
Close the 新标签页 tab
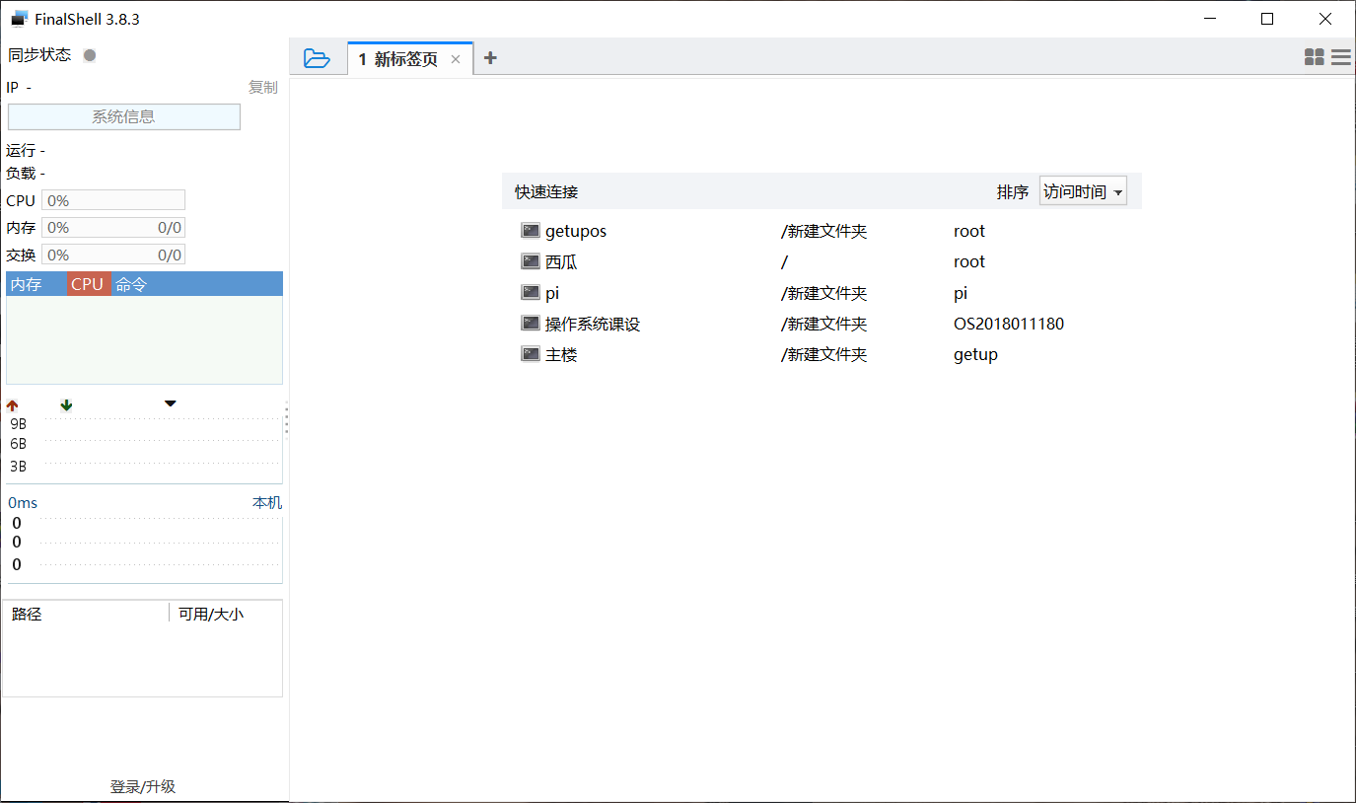point(456,59)
